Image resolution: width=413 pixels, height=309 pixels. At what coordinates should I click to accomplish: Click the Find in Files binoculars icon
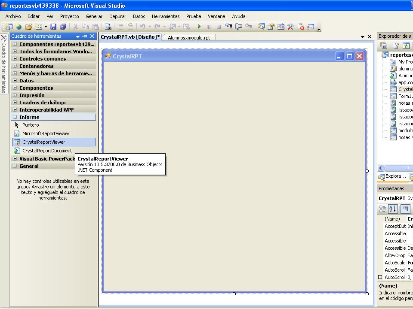click(108, 27)
